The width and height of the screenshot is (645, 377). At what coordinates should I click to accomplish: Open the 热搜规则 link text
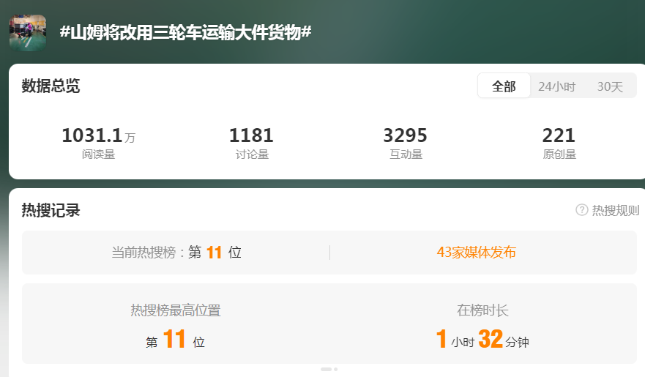tap(615, 210)
